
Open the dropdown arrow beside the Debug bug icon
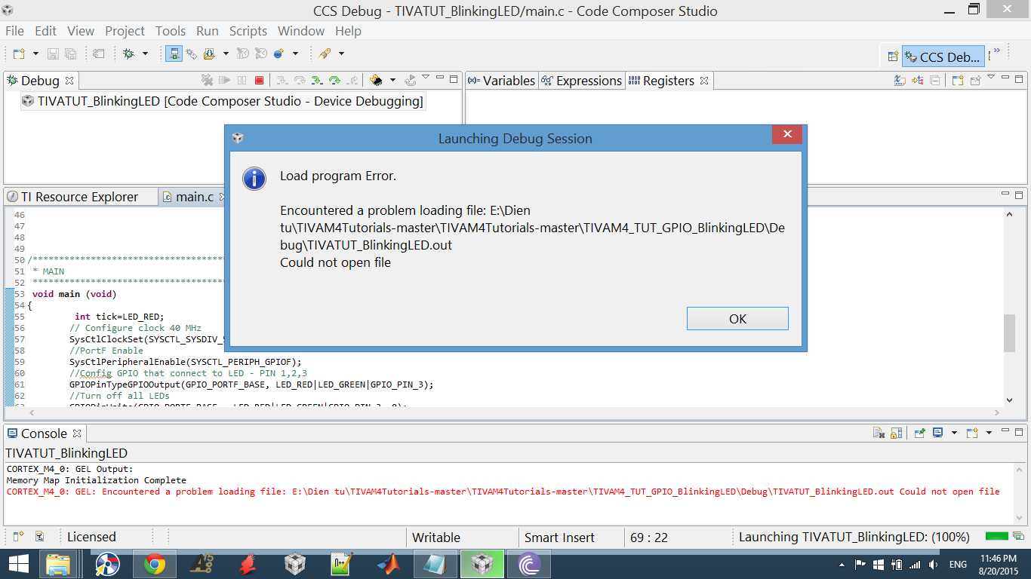[x=146, y=54]
